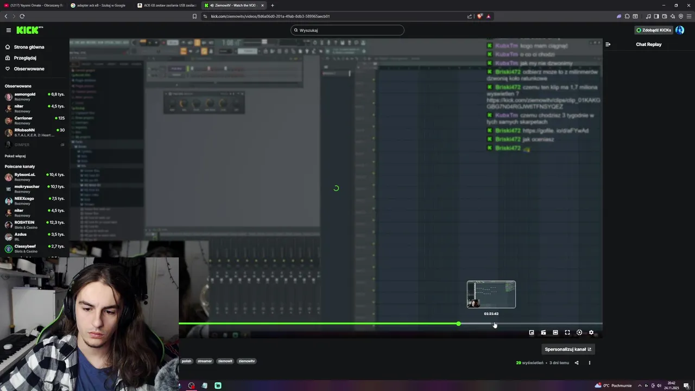
Task: Click the ziemowitv tag
Action: [247, 361]
